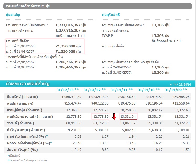Click net profit margin value 13.49
Viewport: 196px width, 164px height.
77,150
